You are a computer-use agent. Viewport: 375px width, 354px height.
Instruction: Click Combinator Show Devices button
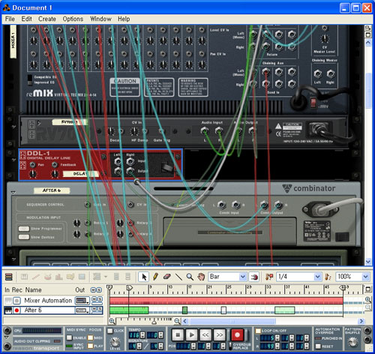(x=24, y=237)
